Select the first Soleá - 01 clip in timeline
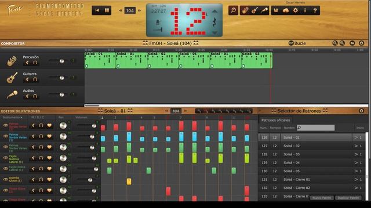The width and height of the screenshot is (371, 208). tap(100, 60)
